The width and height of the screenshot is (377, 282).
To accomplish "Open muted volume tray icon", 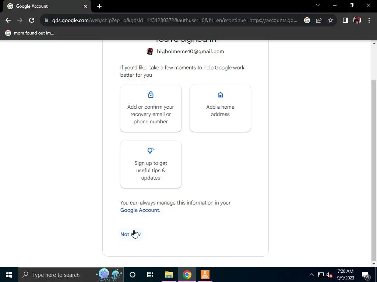I will point(329,275).
